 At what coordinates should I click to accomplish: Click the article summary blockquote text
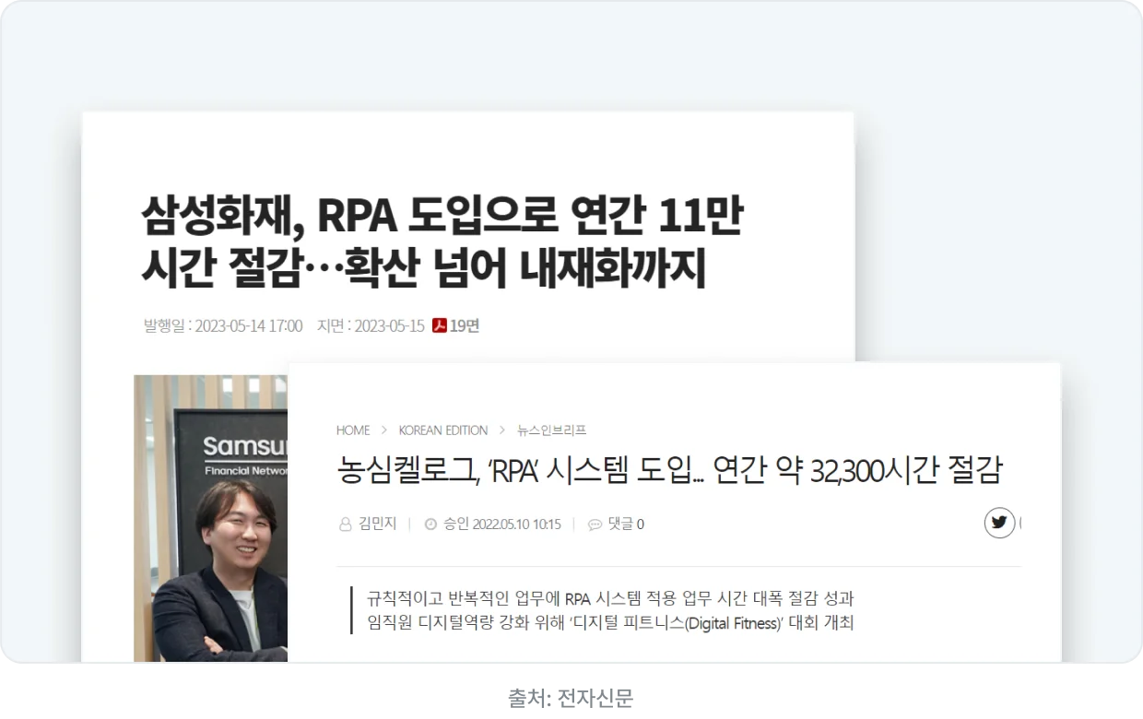[610, 610]
